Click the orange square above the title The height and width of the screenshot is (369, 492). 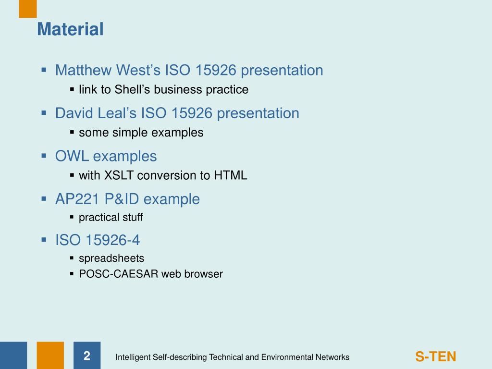click(27, 9)
